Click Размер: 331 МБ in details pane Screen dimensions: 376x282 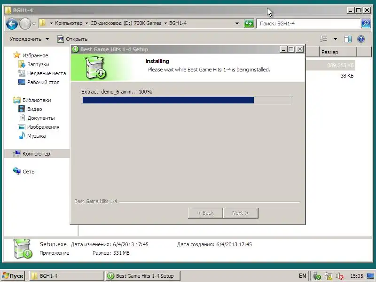[x=111, y=253]
